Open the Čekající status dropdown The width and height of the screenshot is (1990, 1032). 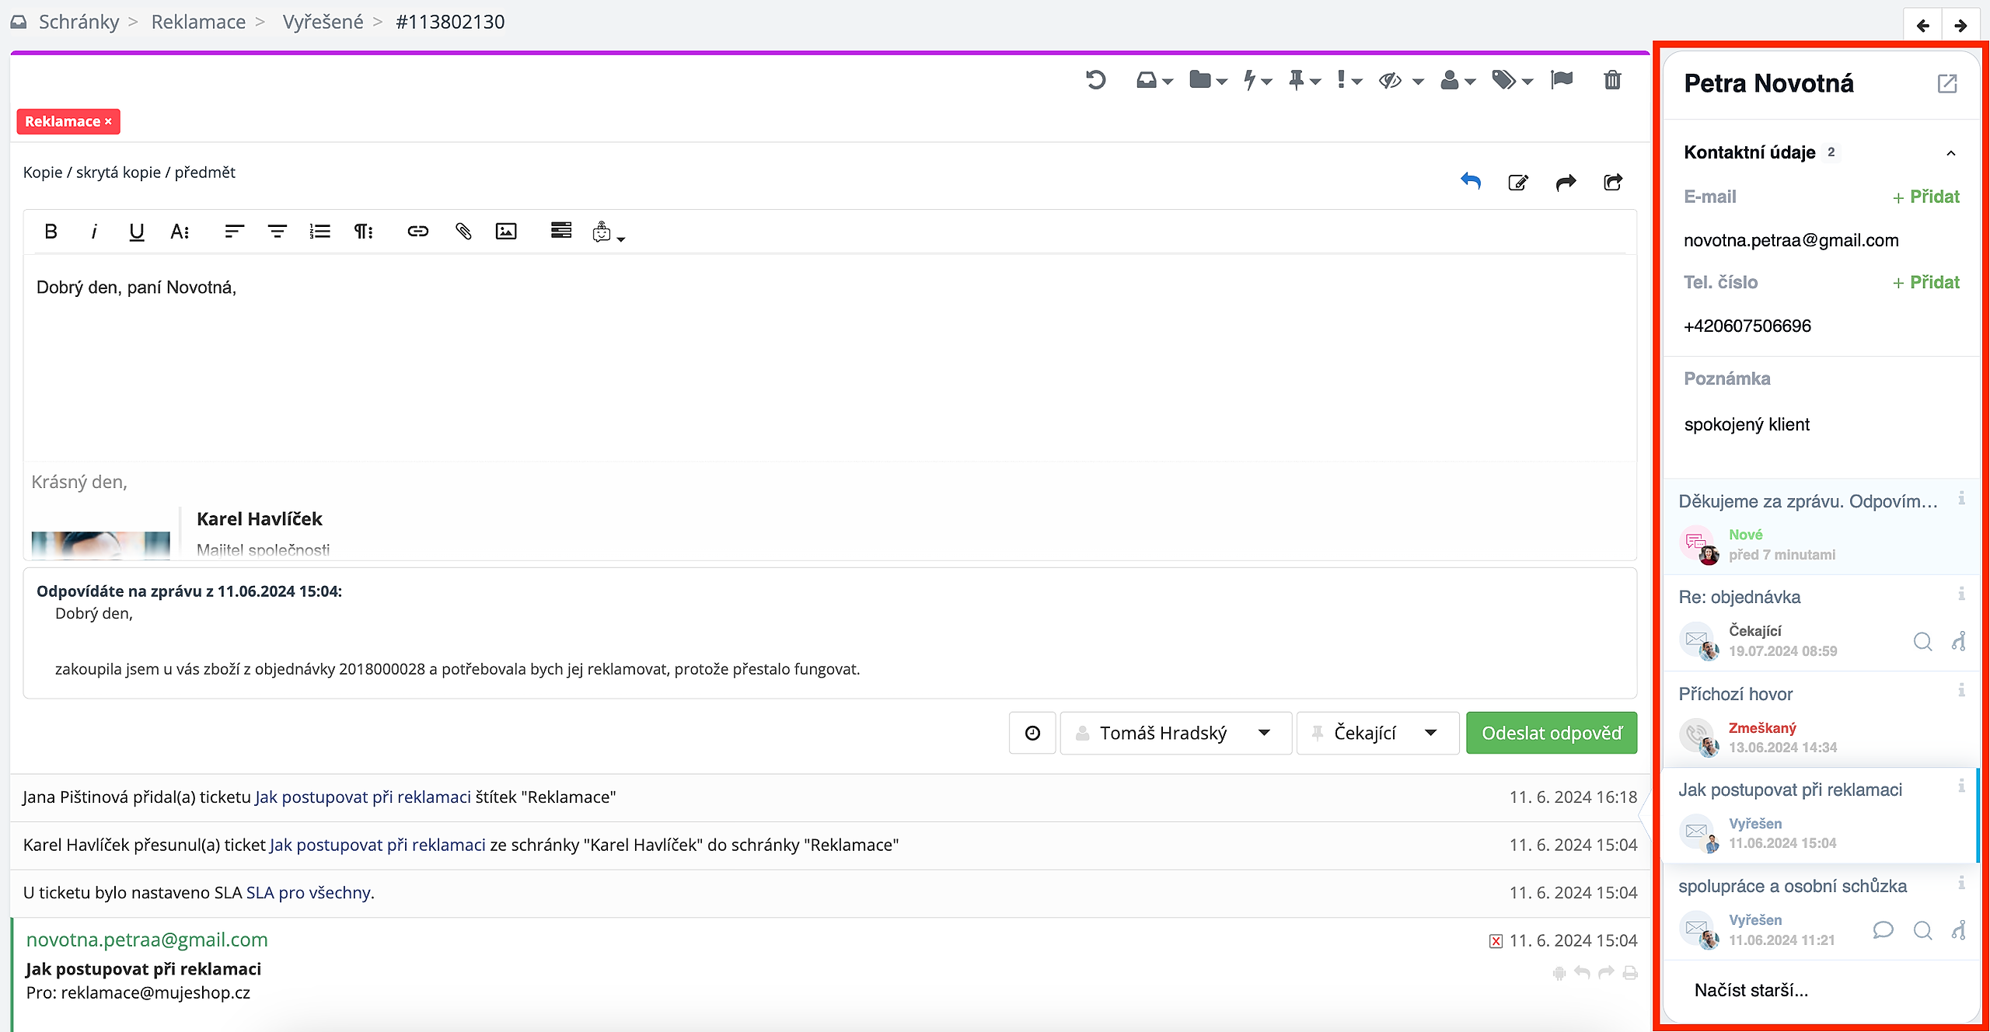pyautogui.click(x=1377, y=733)
